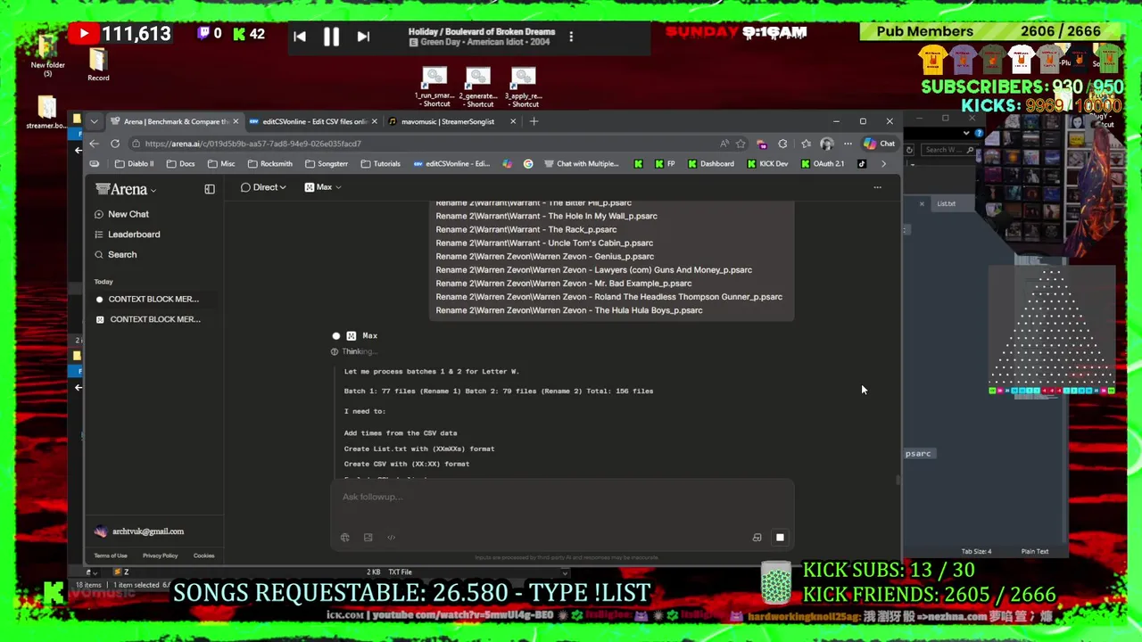The width and height of the screenshot is (1142, 642).
Task: Open the 2_generate shortcut on desktop
Action: [x=478, y=87]
